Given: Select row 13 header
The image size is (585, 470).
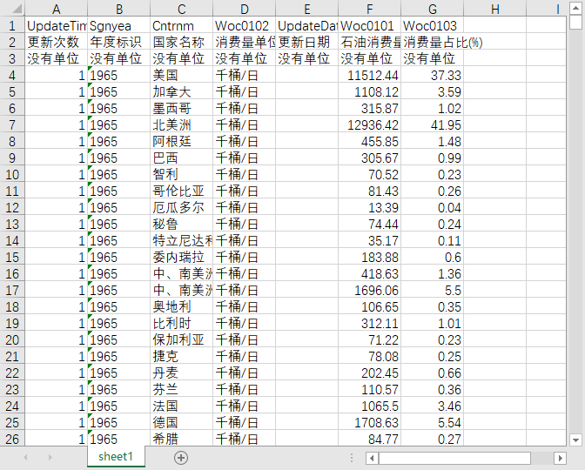Looking at the screenshot, I should (x=12, y=224).
